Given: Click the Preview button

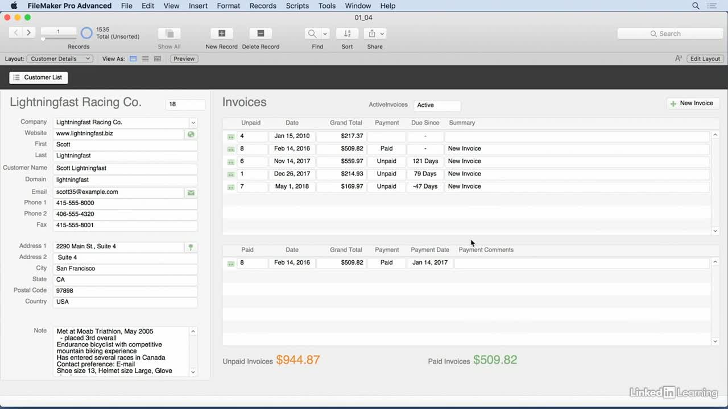Looking at the screenshot, I should (184, 59).
